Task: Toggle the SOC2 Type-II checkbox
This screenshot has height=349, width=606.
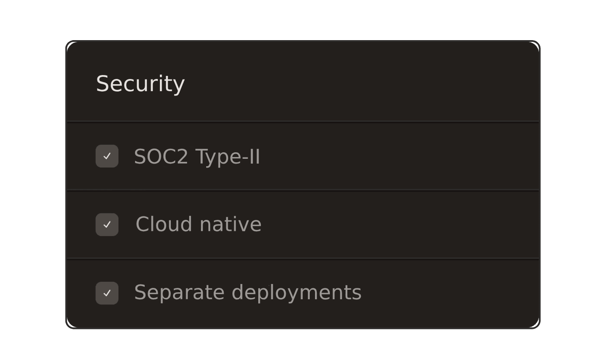Action: pyautogui.click(x=107, y=156)
